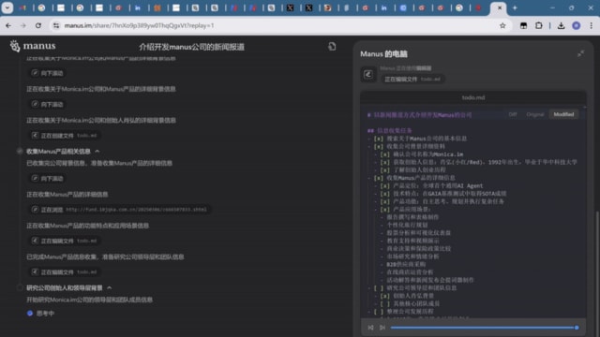Click editor icon in 正在创建文件 pill

coord(36,135)
